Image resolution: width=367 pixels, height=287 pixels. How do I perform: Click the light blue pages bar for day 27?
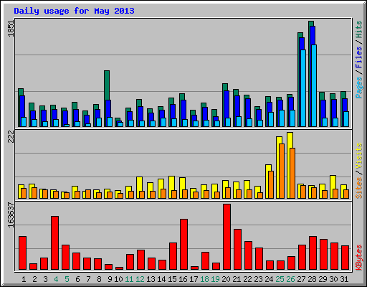303,88
